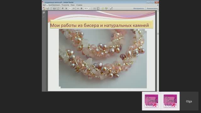Viewport: 201px width, 113px height.
Task: Click the zoom percentage field
Action: pyautogui.click(x=86, y=8)
